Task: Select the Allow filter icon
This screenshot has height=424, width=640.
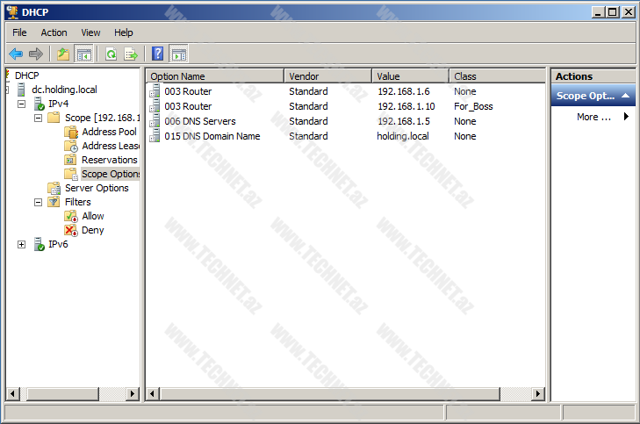Action: point(71,216)
